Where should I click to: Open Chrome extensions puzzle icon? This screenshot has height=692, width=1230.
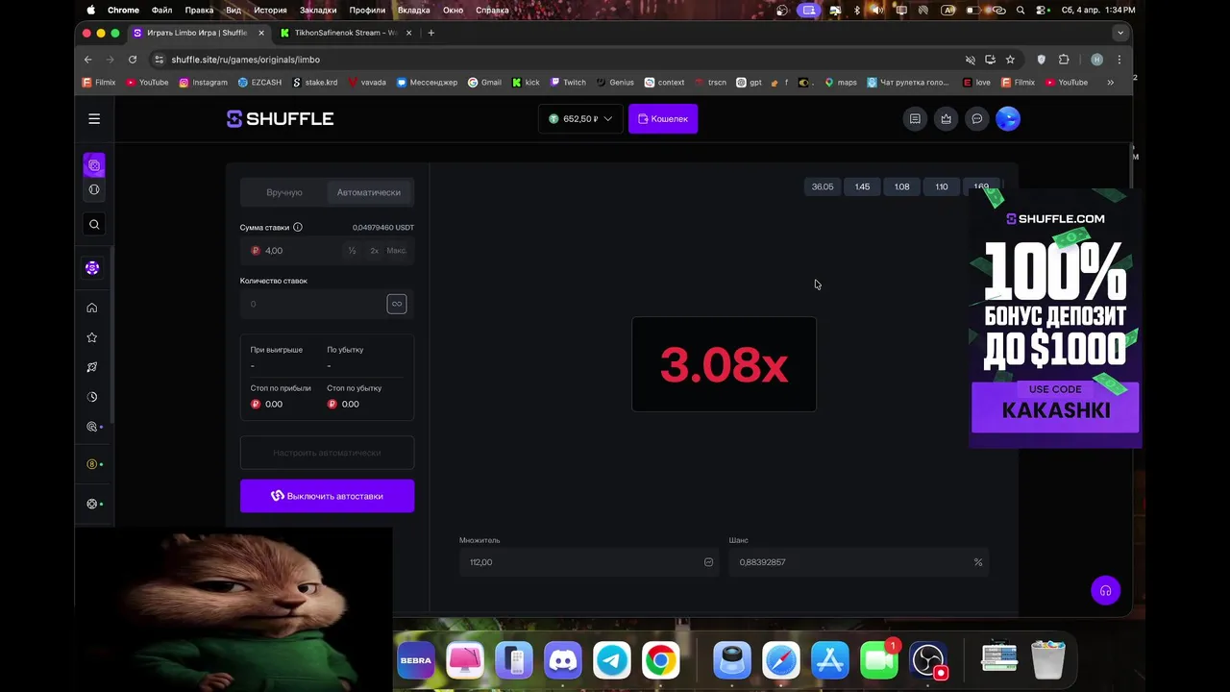1064,60
